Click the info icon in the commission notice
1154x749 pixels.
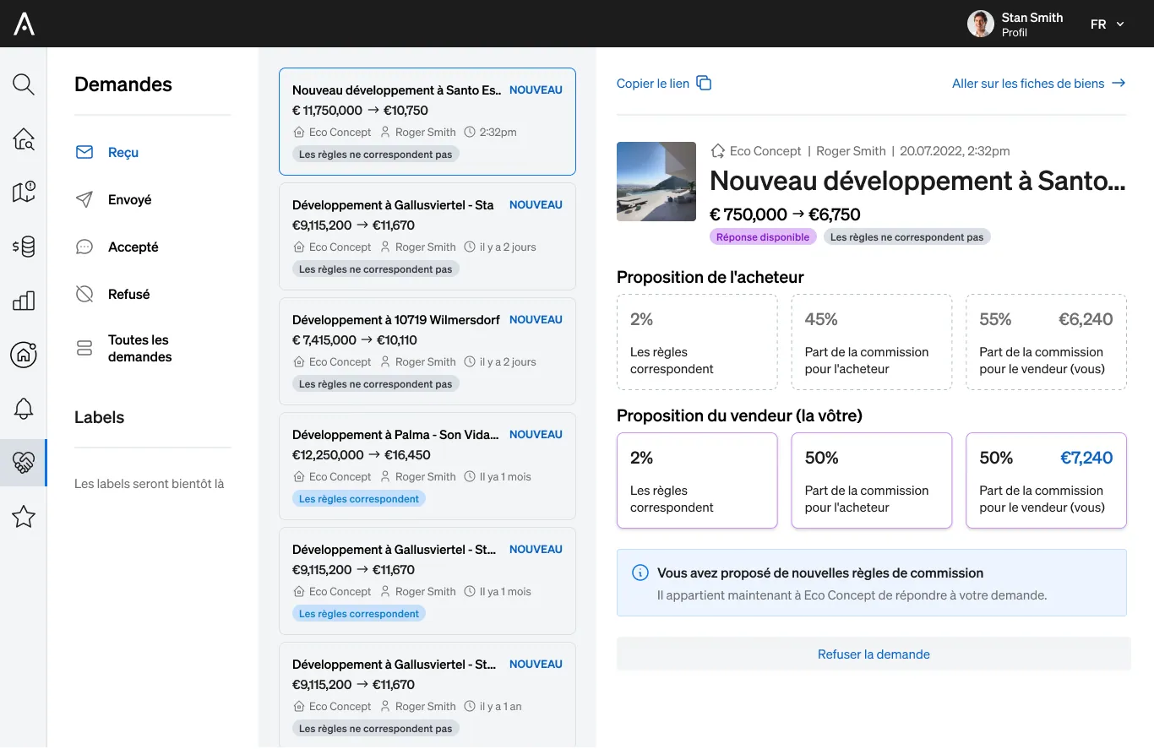pyautogui.click(x=640, y=573)
